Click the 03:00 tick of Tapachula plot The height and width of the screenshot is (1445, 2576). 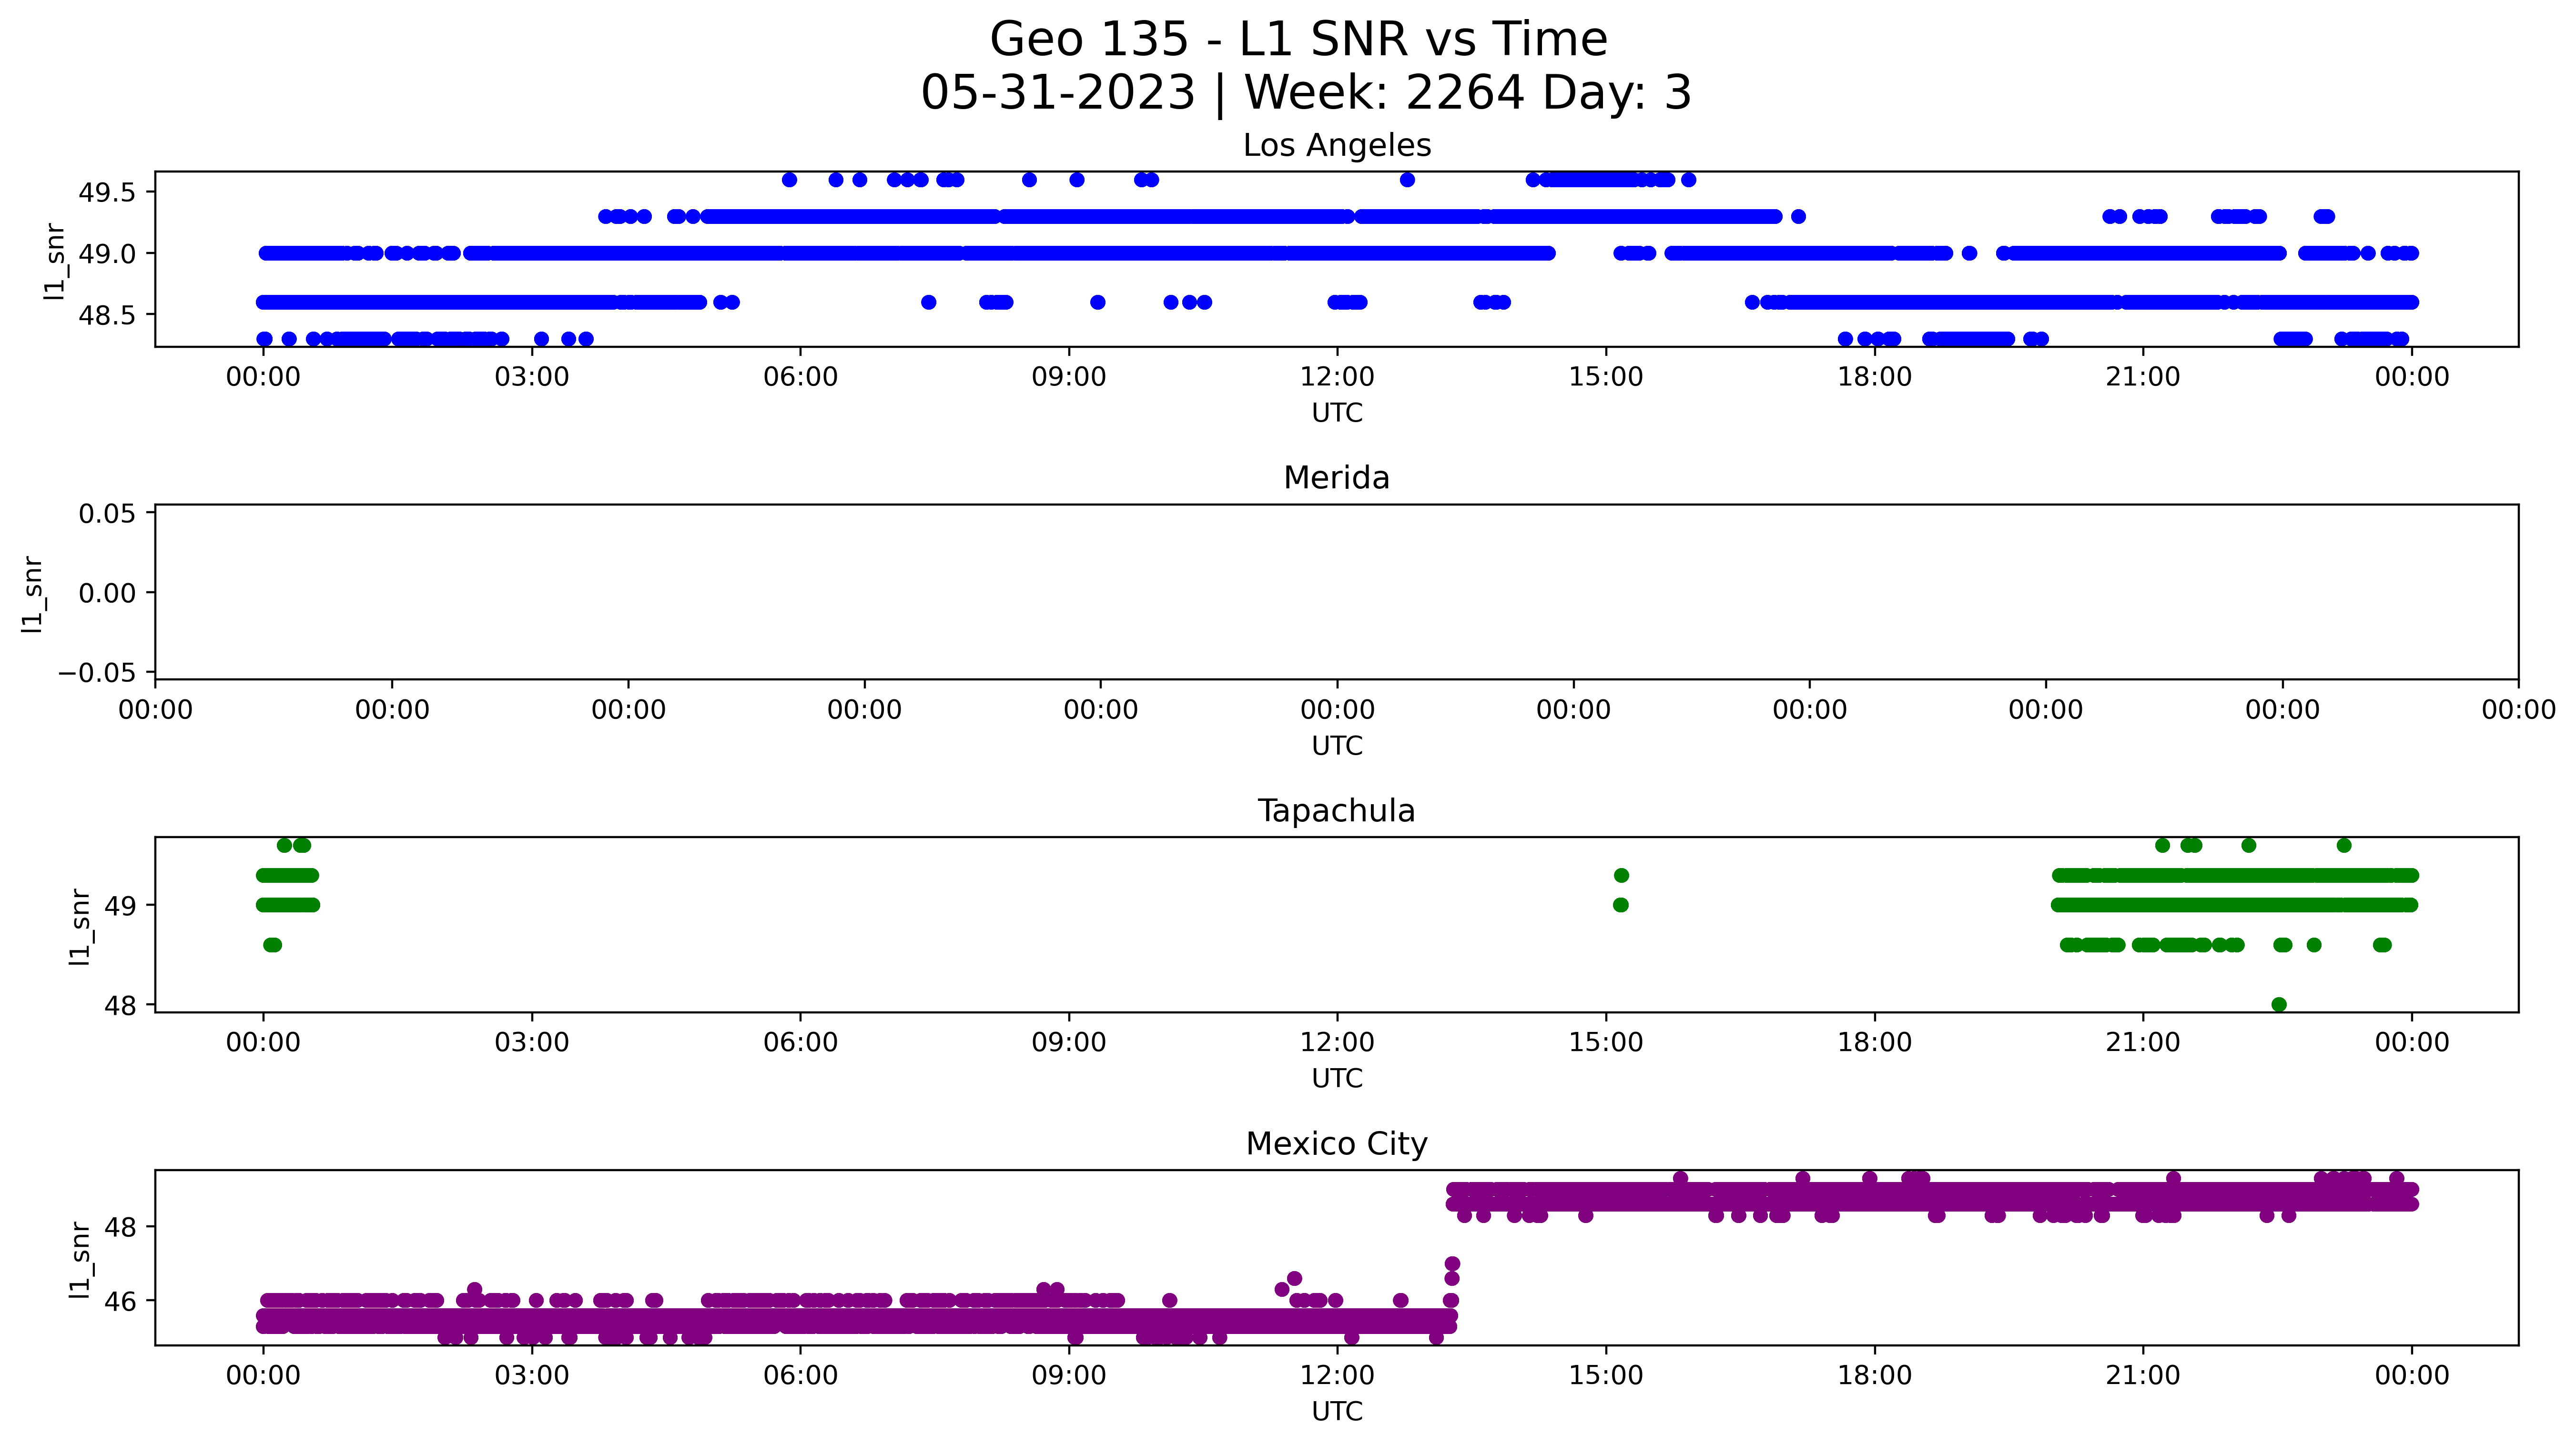coord(532,1043)
